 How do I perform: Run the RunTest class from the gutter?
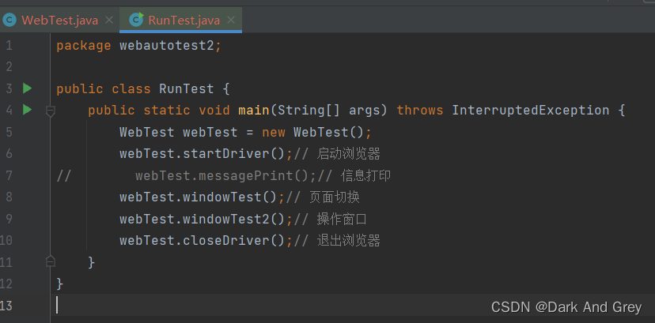tap(27, 88)
